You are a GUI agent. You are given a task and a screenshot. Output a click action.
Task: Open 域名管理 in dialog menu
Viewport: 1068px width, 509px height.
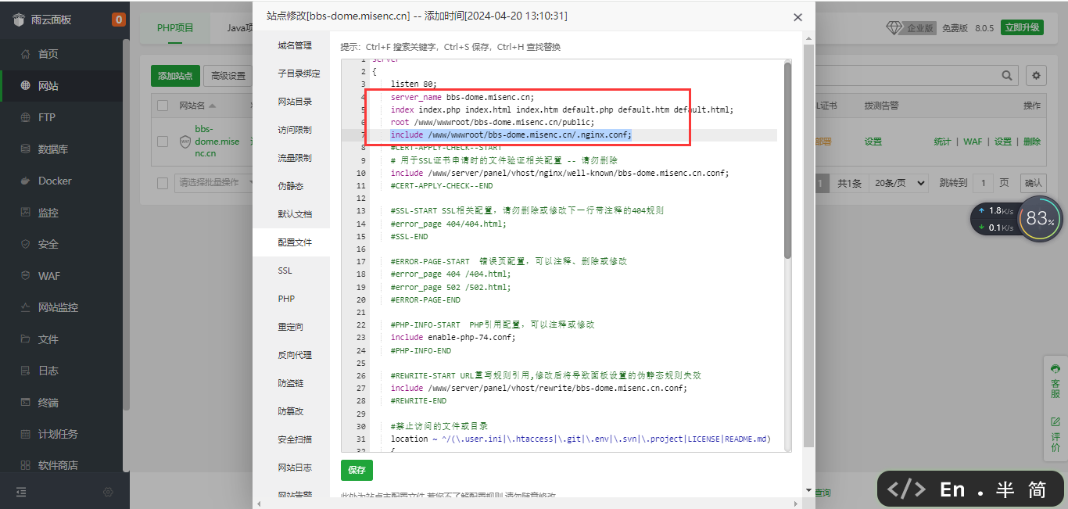[295, 45]
